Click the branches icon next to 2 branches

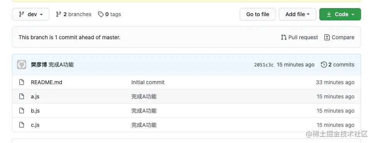[x=59, y=14]
